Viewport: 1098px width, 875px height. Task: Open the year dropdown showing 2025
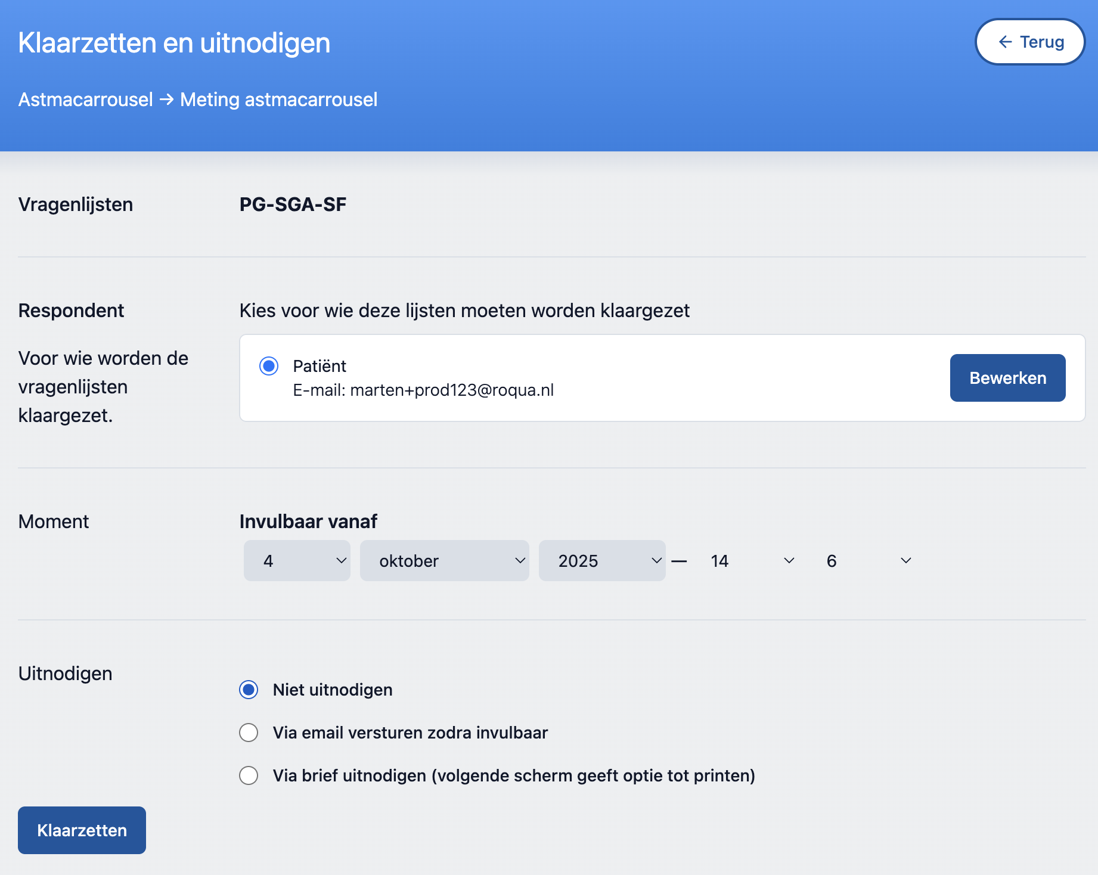click(601, 560)
